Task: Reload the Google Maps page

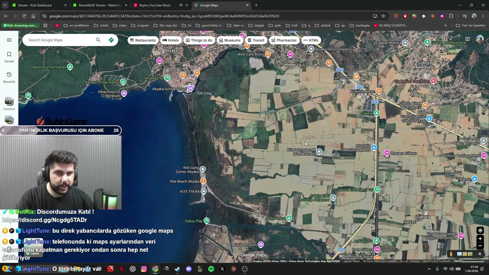Action: [24, 16]
